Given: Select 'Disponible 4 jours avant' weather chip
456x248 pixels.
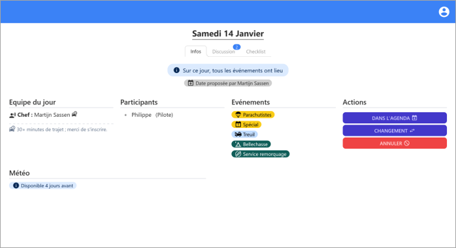Looking at the screenshot, I should tap(42, 185).
